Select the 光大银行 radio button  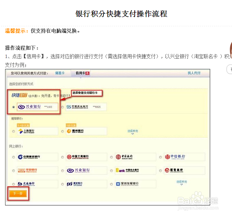[111, 171]
